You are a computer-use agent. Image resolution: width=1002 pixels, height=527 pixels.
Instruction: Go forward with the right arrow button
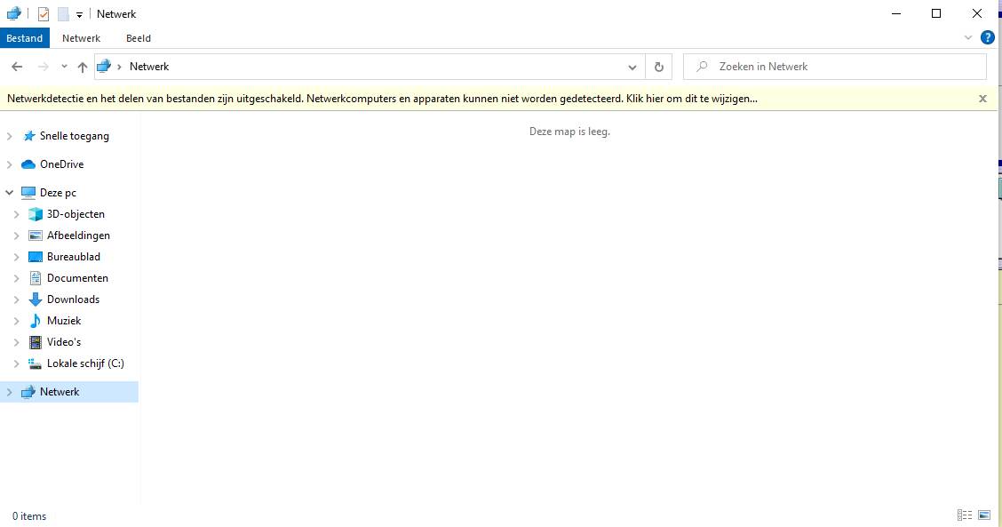pyautogui.click(x=43, y=67)
